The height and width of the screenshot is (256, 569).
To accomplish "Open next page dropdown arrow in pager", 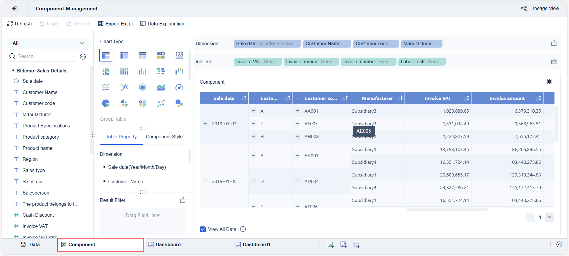I will point(549,217).
